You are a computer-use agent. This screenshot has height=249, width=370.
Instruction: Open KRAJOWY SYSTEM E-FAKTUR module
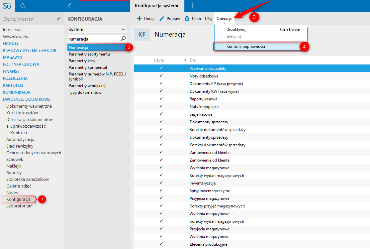(30, 50)
